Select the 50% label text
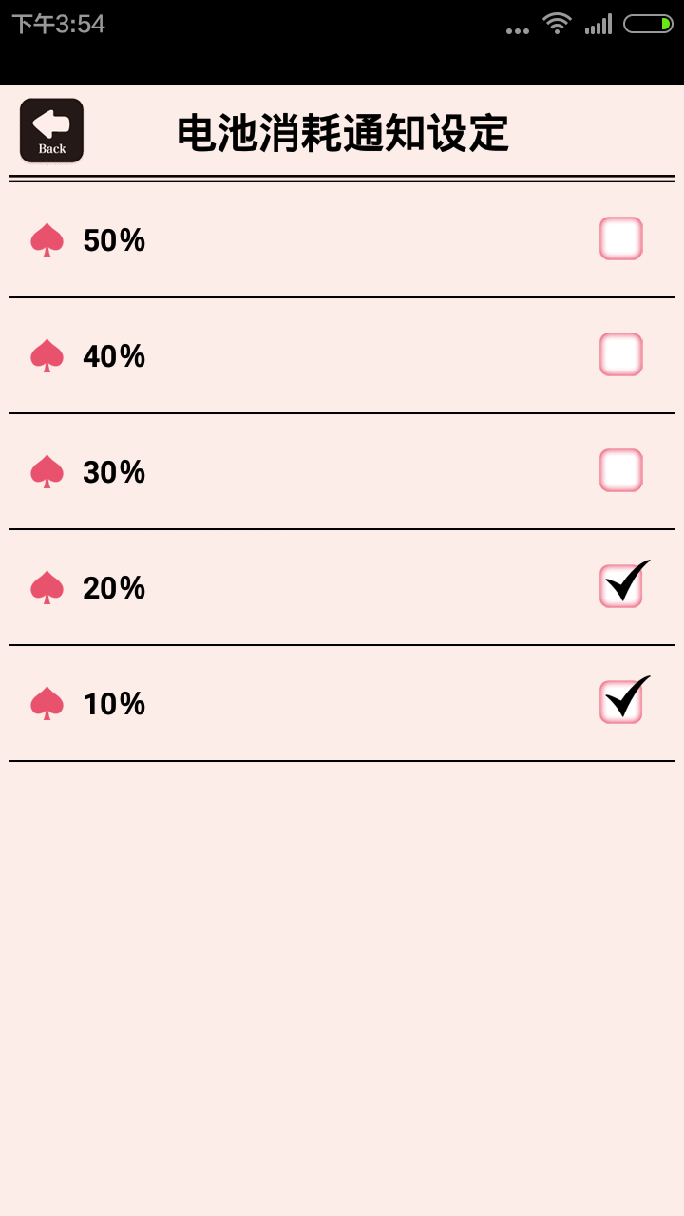 click(x=114, y=240)
